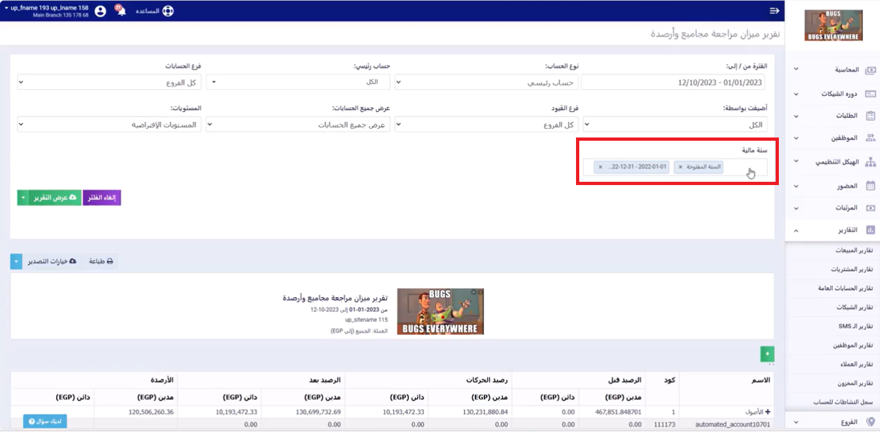Click the cheques cycle (دوره الشيكات) icon

coord(870,94)
